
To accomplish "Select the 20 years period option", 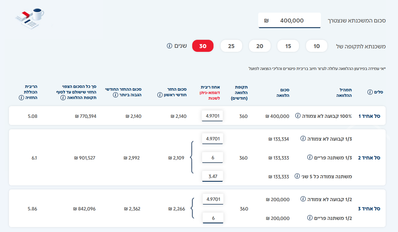I will tap(260, 46).
